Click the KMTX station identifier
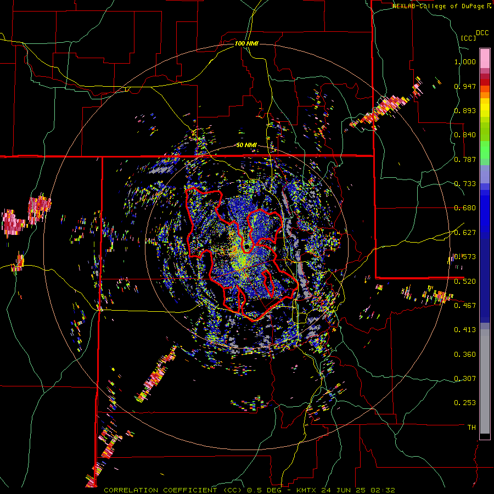Screen dimensions: 494x494 (307, 490)
